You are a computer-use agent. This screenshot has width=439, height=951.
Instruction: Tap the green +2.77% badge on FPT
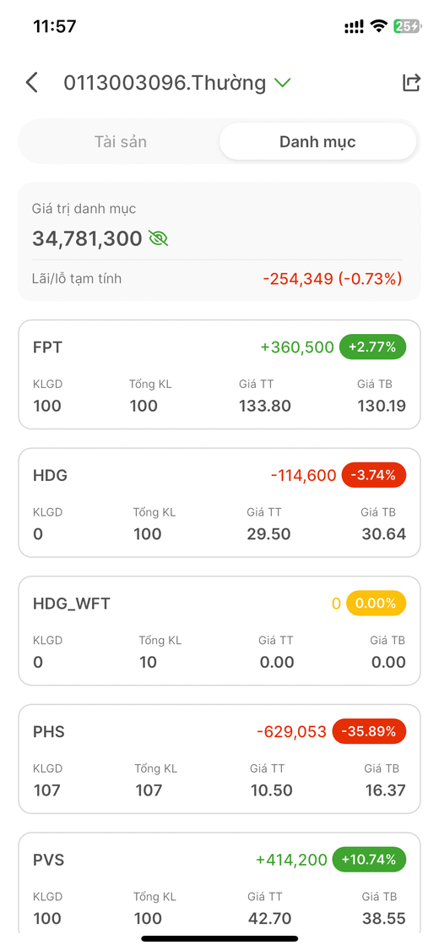pos(372,347)
